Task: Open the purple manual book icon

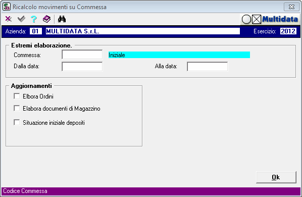Action: pos(47,19)
